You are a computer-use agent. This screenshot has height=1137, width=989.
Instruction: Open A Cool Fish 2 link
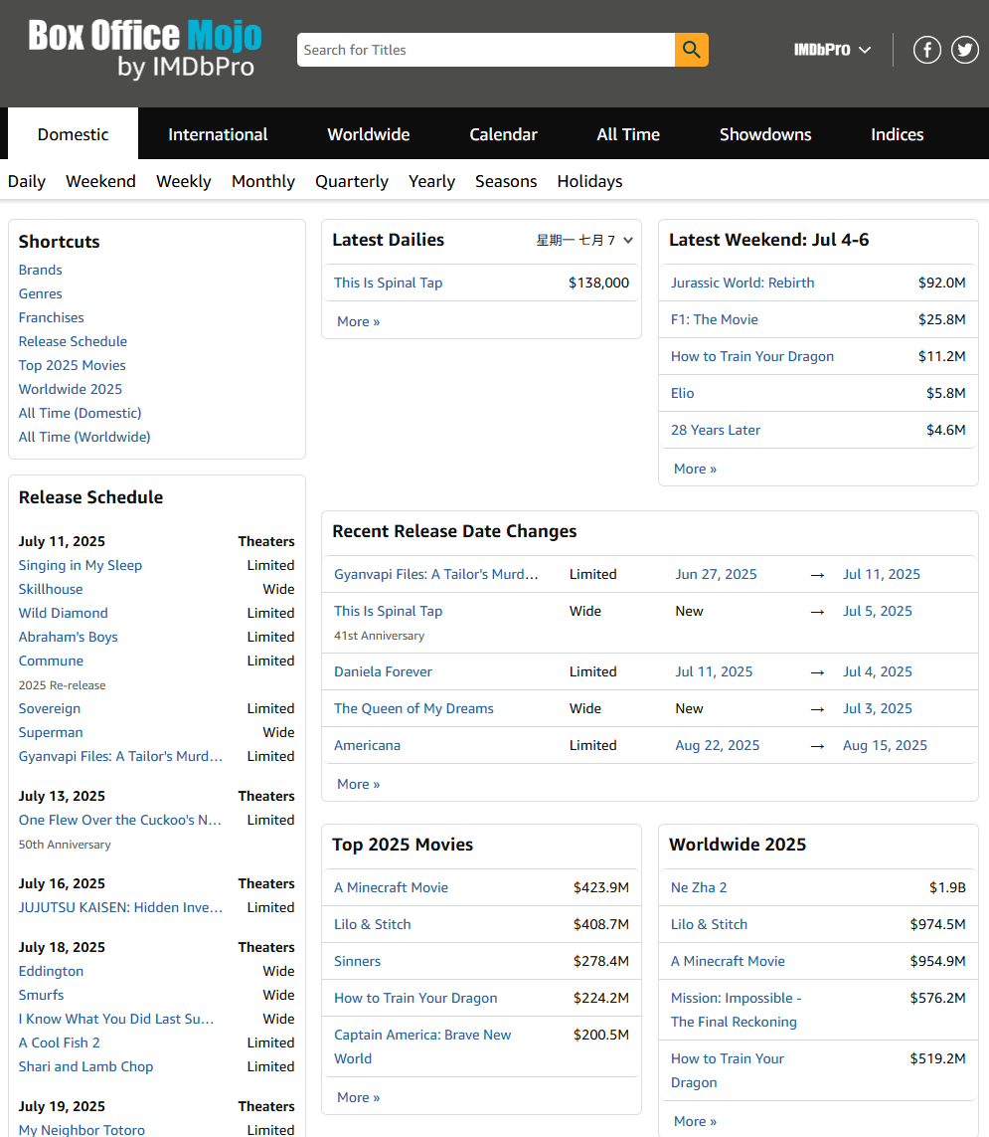[x=60, y=1042]
